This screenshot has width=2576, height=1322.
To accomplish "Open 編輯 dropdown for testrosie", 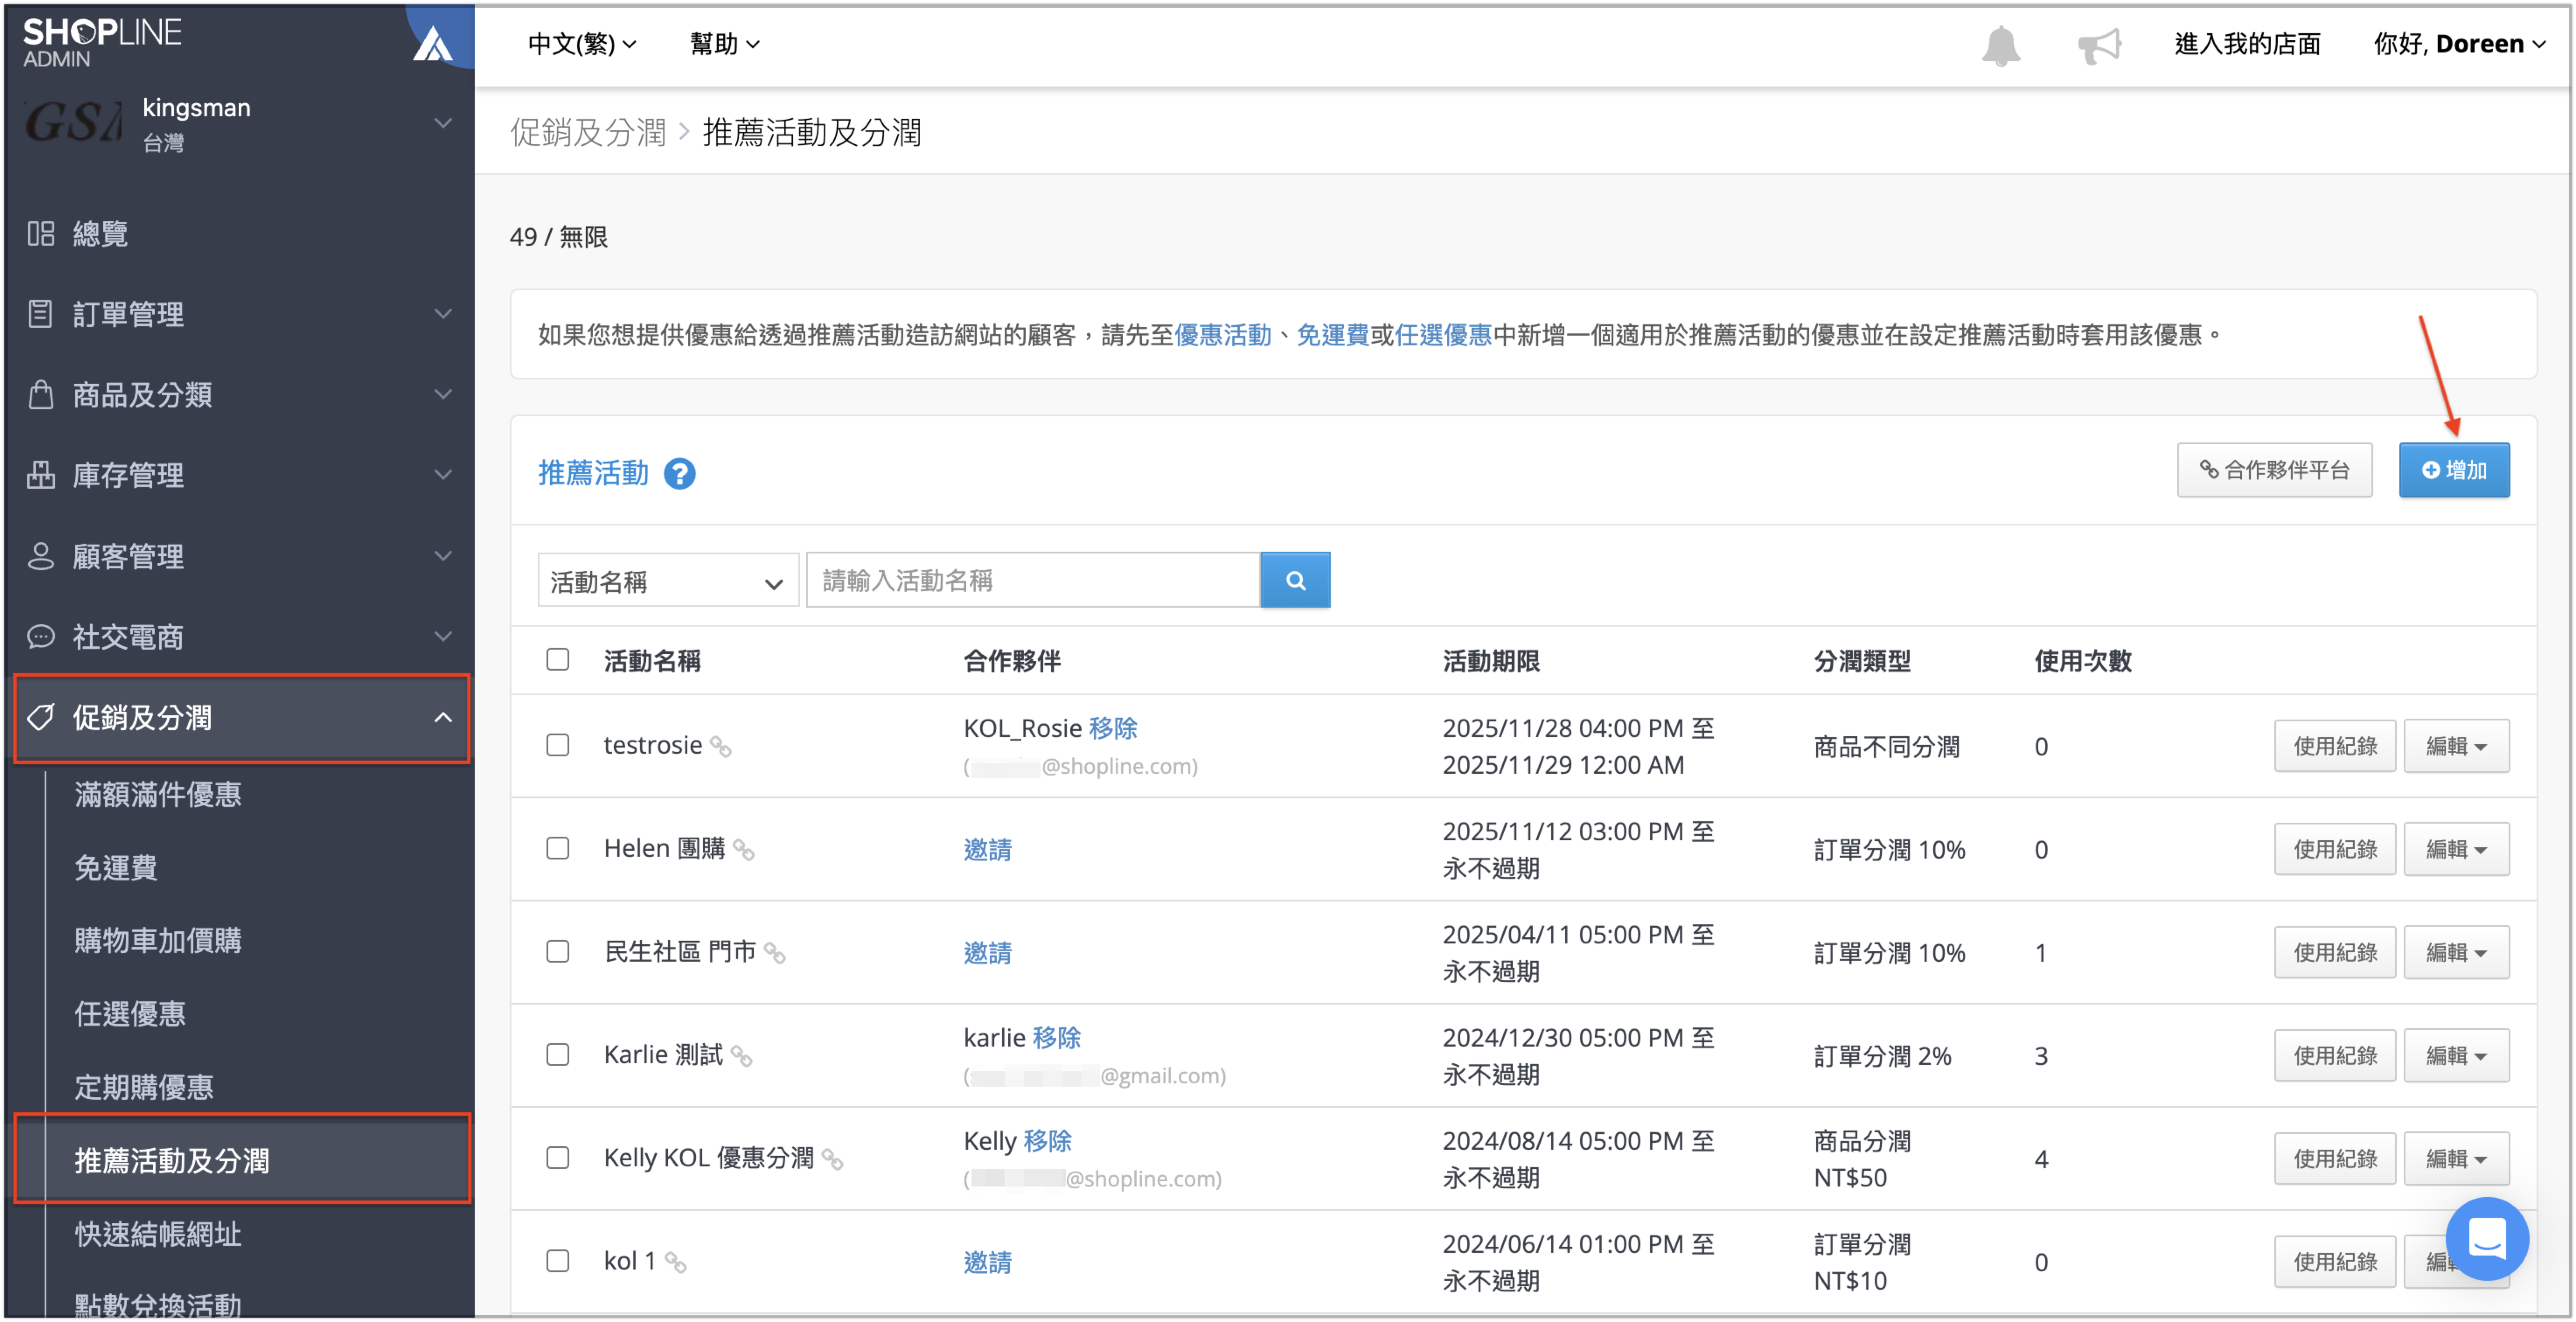I will [x=2456, y=746].
